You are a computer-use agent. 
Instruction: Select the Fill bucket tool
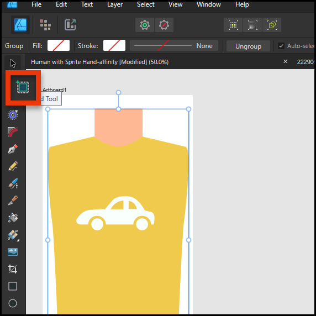click(x=13, y=218)
